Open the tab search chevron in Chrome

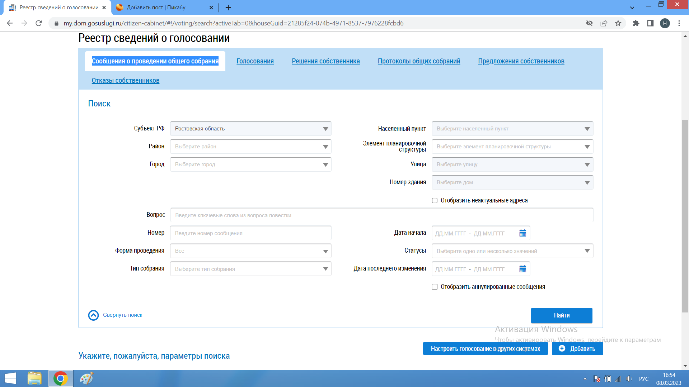click(632, 8)
